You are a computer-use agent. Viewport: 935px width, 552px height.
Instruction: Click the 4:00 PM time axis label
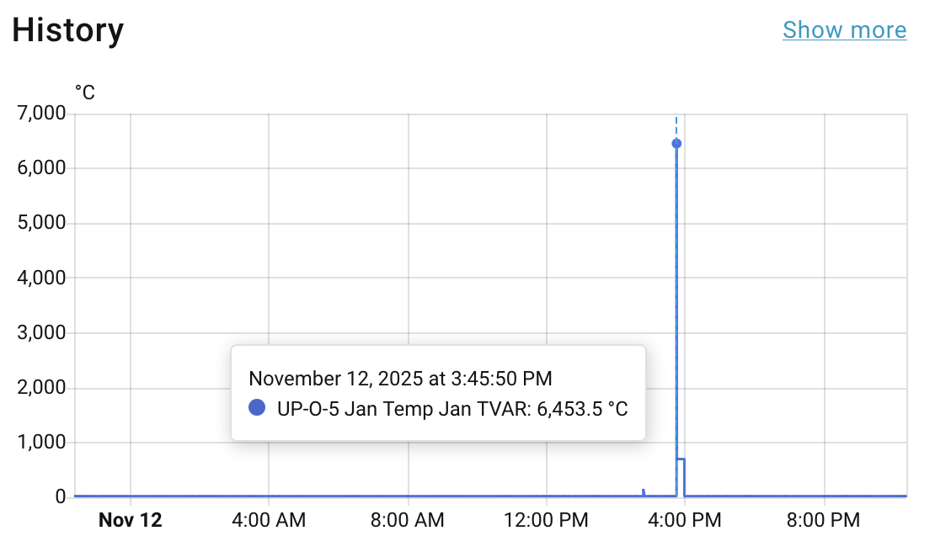(685, 520)
